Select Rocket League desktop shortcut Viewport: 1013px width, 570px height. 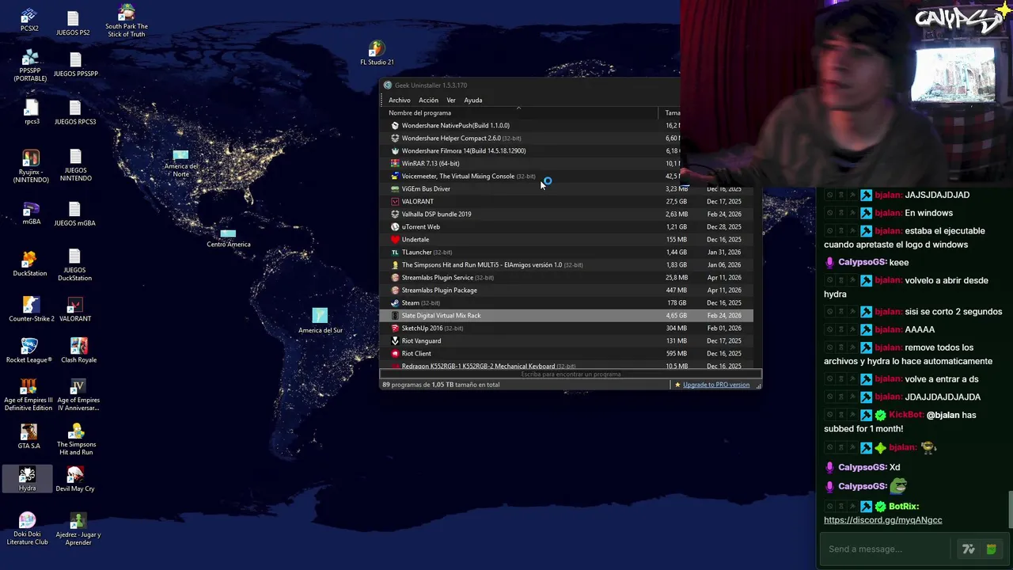coord(29,351)
